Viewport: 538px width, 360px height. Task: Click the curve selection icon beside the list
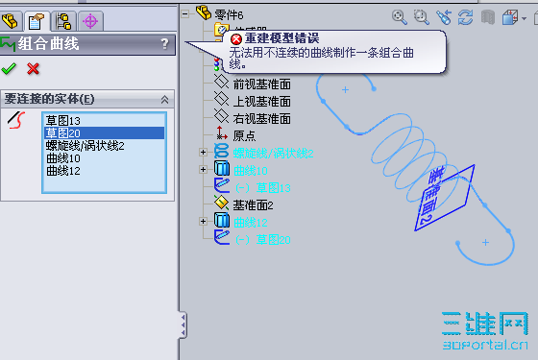pos(16,120)
